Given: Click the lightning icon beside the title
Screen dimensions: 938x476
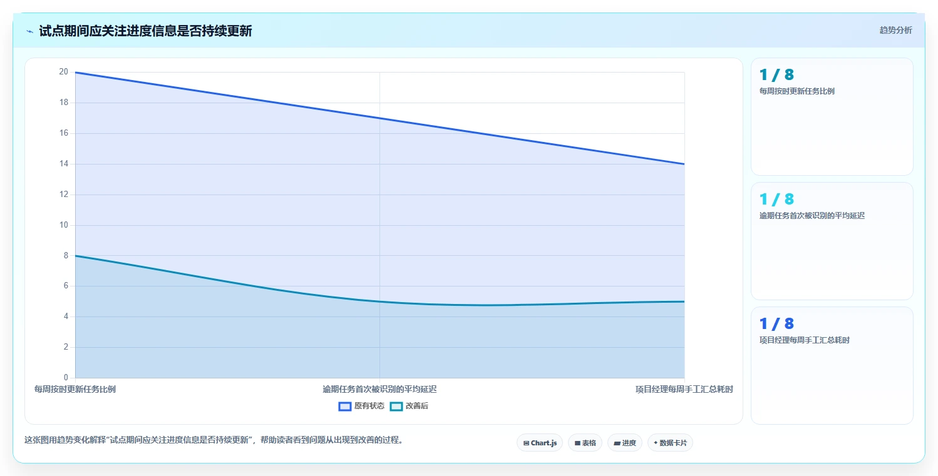Looking at the screenshot, I should [x=29, y=31].
